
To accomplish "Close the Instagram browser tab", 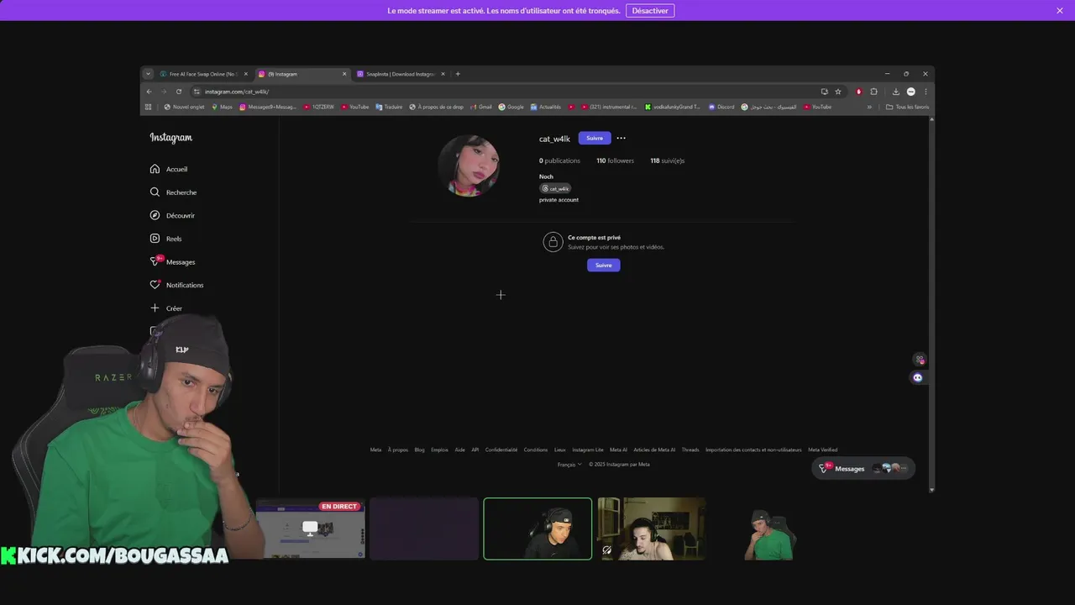I will click(x=344, y=74).
